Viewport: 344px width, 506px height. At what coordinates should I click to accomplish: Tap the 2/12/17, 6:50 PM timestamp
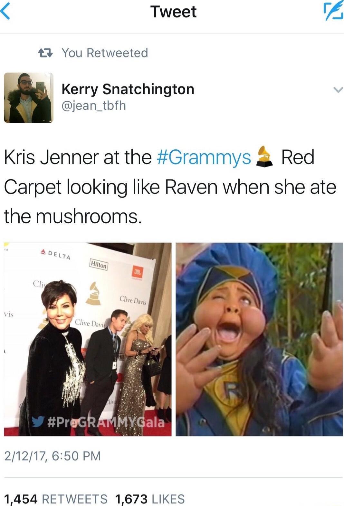point(53,456)
